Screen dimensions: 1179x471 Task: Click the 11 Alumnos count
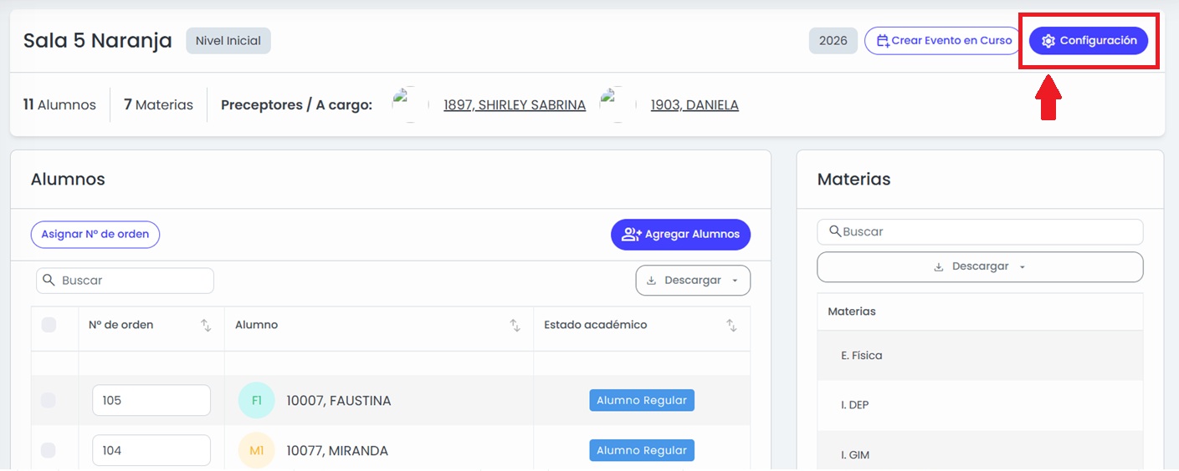pyautogui.click(x=59, y=105)
